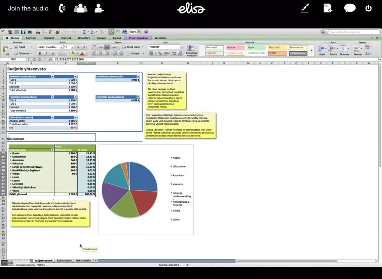Click the Lisää insert cells button

tap(322, 50)
